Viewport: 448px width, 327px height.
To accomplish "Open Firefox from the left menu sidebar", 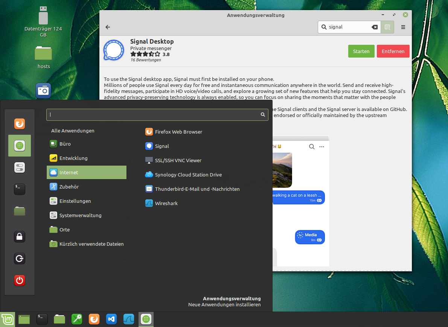I will 19,123.
